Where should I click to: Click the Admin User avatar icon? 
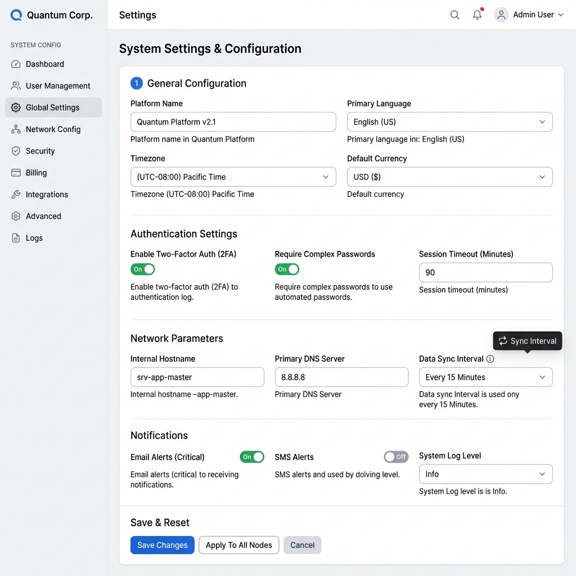(x=501, y=15)
